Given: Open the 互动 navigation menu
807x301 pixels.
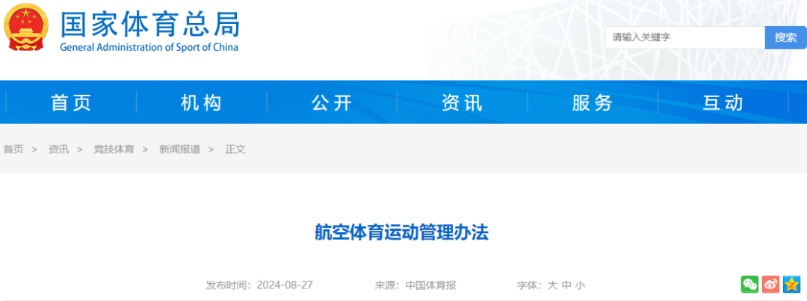Looking at the screenshot, I should point(723,103).
